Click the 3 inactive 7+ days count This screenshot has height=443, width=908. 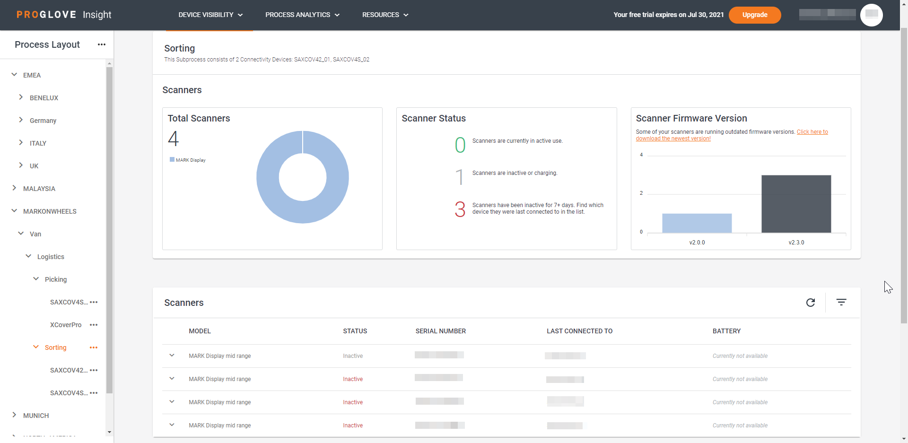[x=460, y=209]
